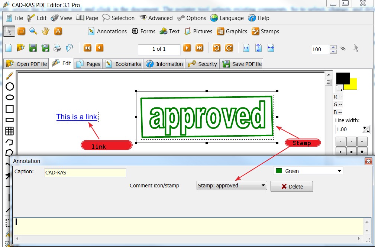Rotate the page clockwise
The image size is (375, 247).
point(229,48)
